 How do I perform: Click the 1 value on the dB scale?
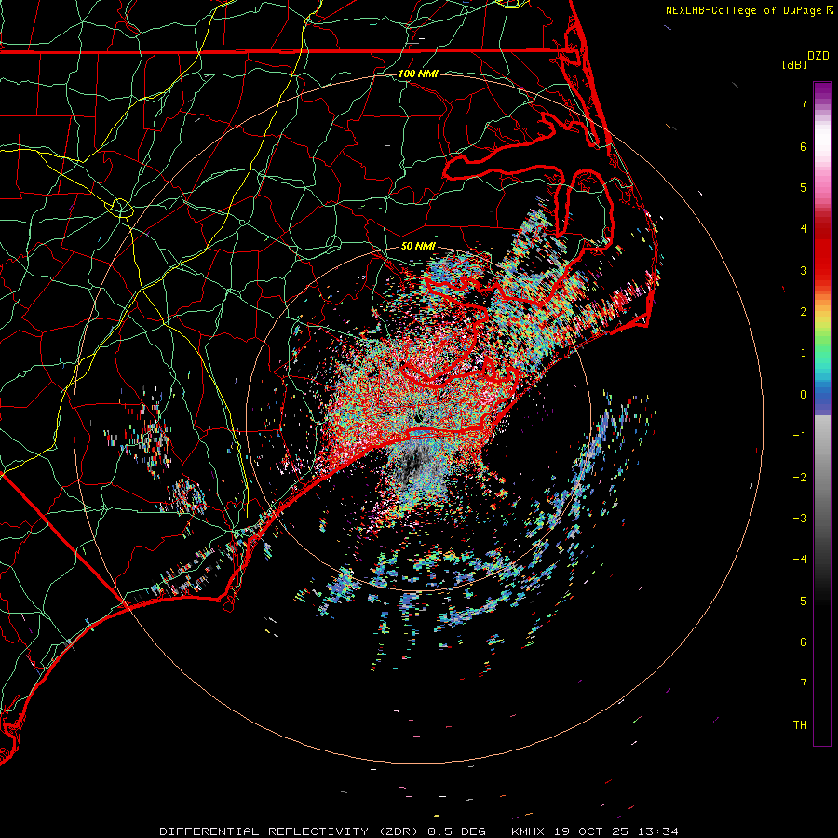coord(804,353)
